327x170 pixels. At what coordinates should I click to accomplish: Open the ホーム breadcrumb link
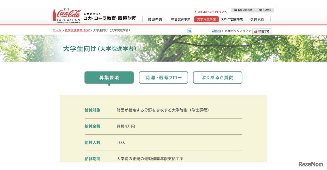point(56,30)
